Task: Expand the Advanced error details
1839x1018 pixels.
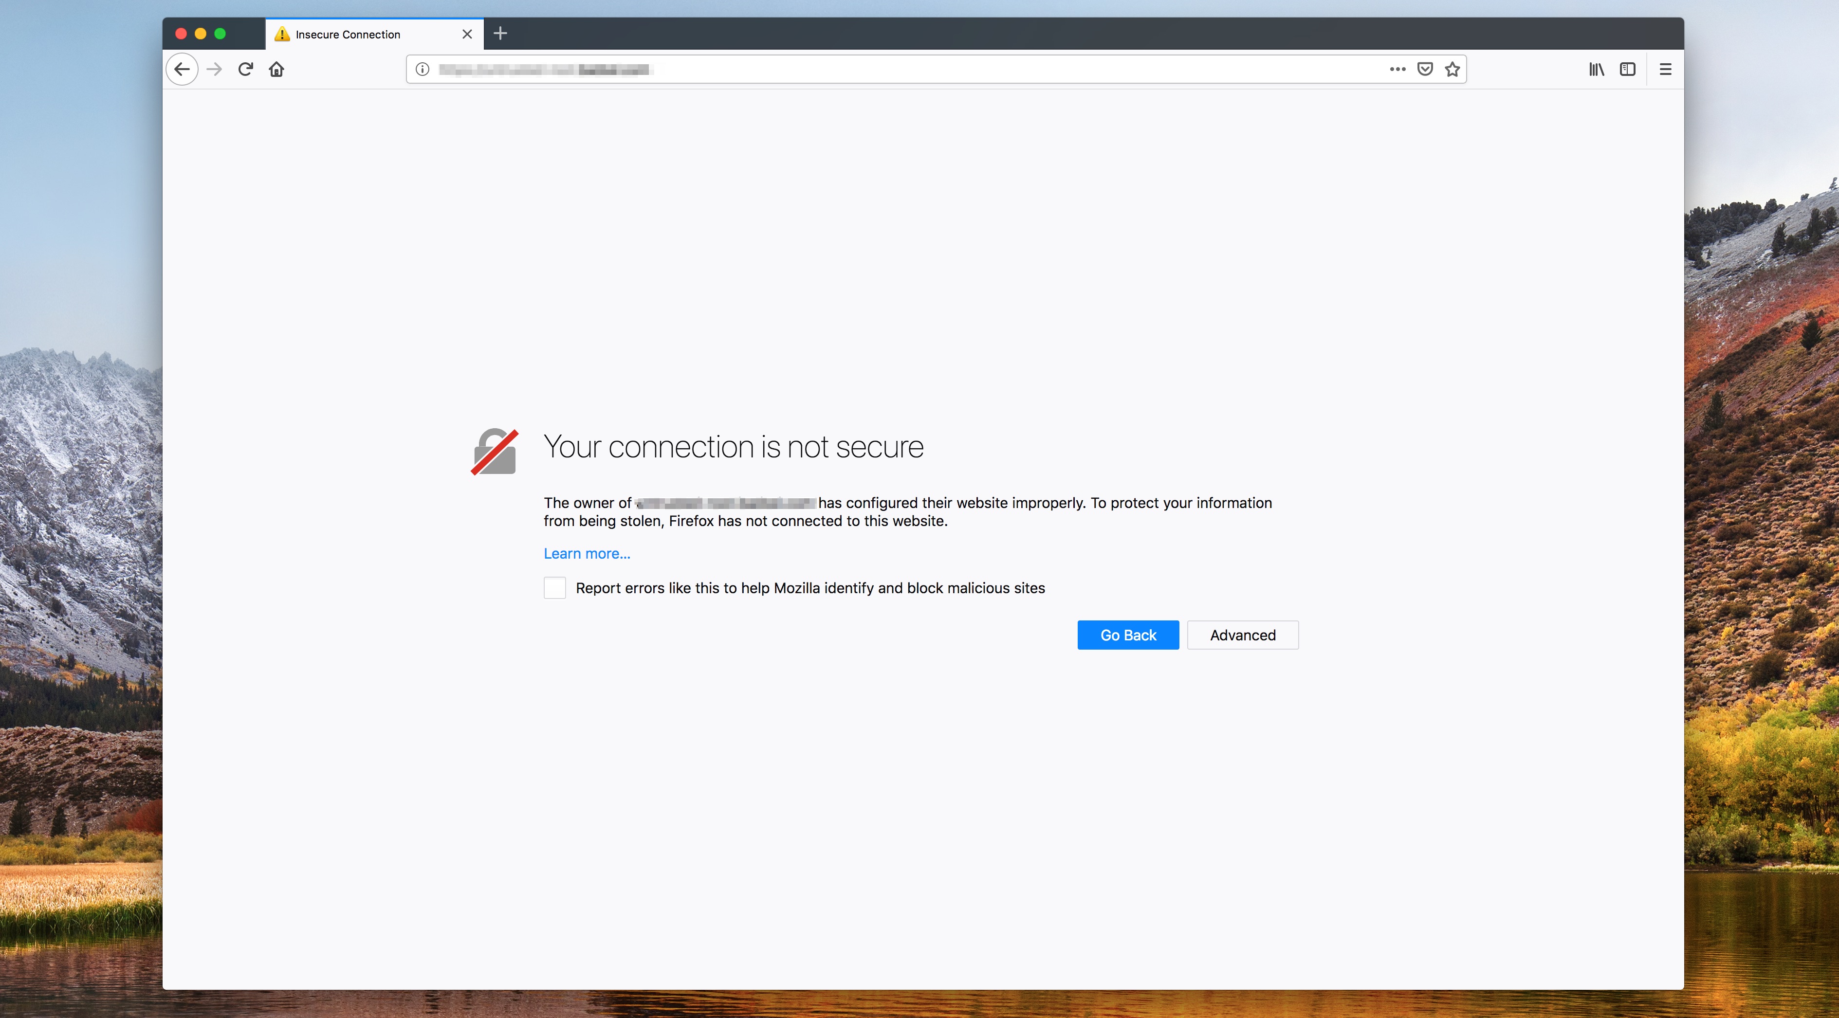Action: pos(1242,635)
